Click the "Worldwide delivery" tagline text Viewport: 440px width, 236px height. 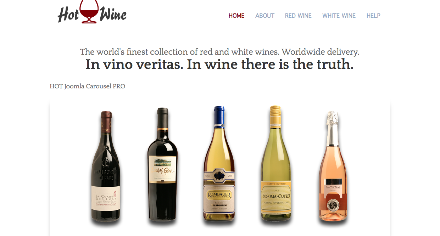(321, 52)
